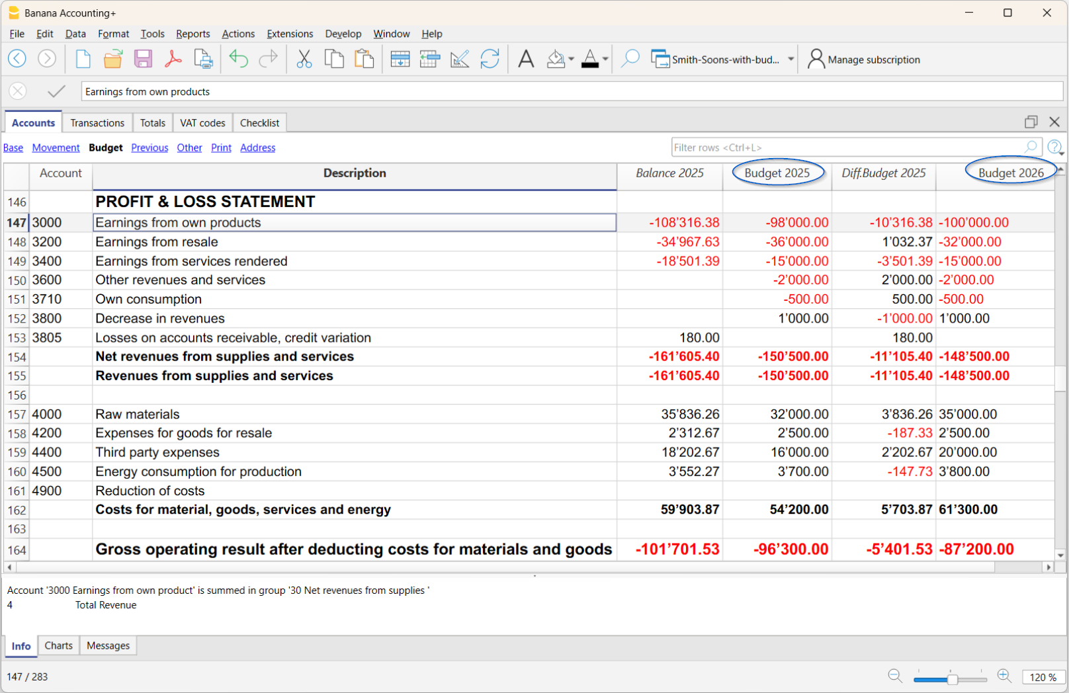1069x693 pixels.
Task: Select the Print view link
Action: click(221, 147)
